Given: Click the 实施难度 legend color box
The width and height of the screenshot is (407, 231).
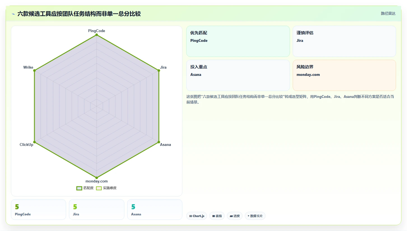Looking at the screenshot, I should [x=99, y=188].
